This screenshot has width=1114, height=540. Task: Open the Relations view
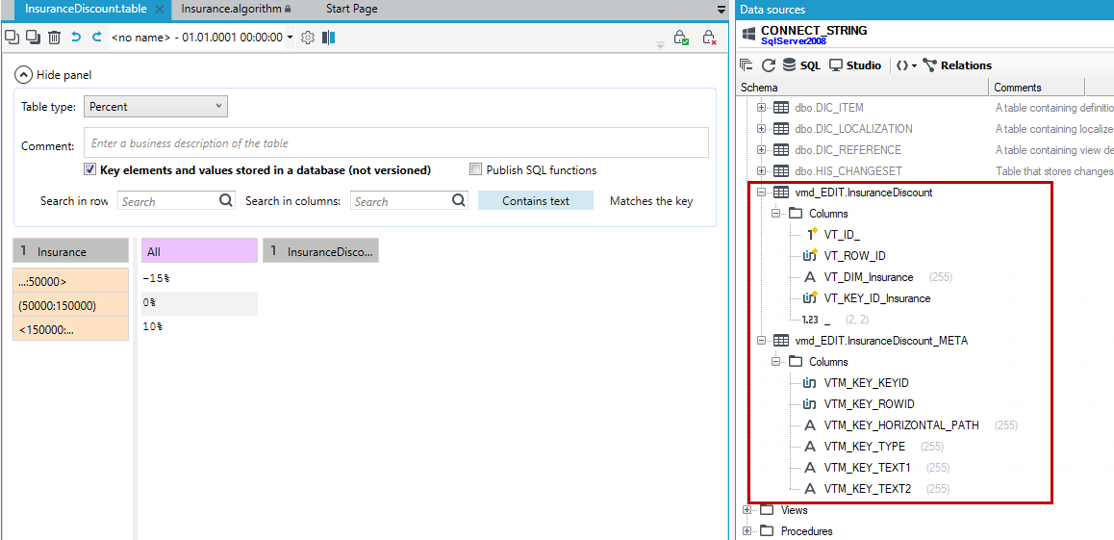pos(957,65)
